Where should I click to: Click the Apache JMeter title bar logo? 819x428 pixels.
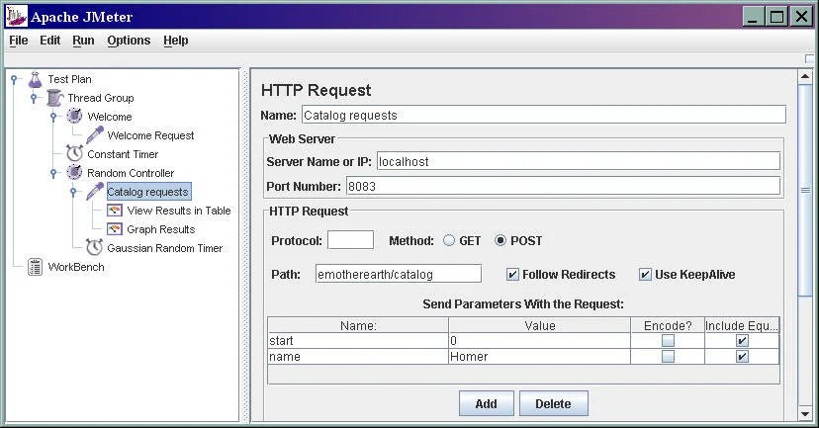pos(16,16)
